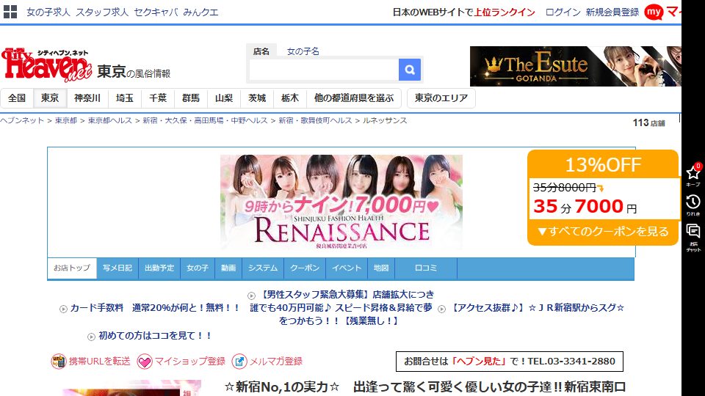Image resolution: width=705 pixels, height=396 pixels.
Task: Select the お店トップ tab
Action: [72, 268]
